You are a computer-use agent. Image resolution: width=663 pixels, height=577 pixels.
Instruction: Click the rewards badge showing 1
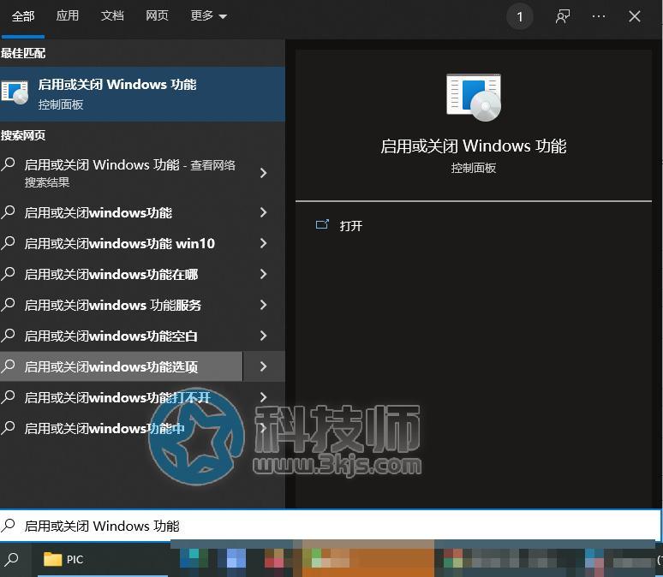(x=520, y=17)
